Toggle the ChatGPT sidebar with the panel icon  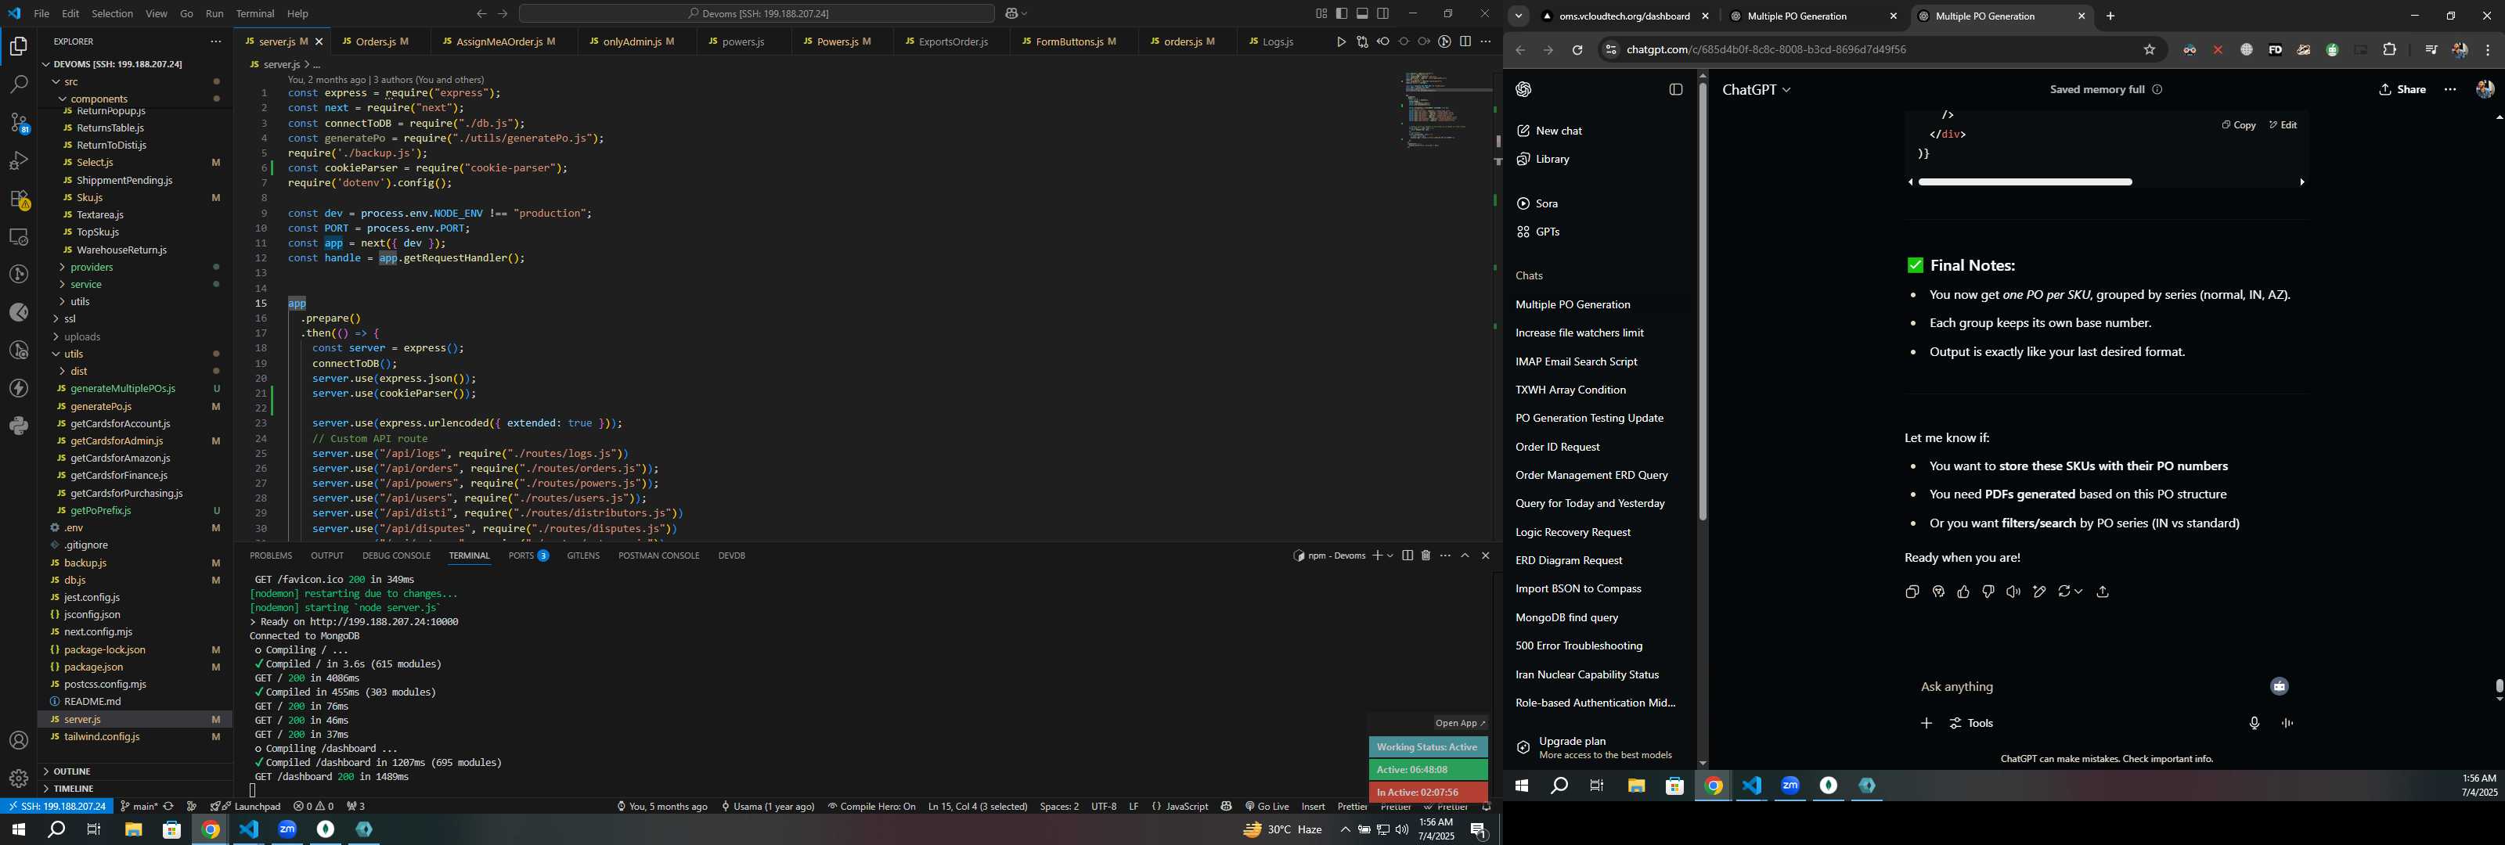(1675, 89)
